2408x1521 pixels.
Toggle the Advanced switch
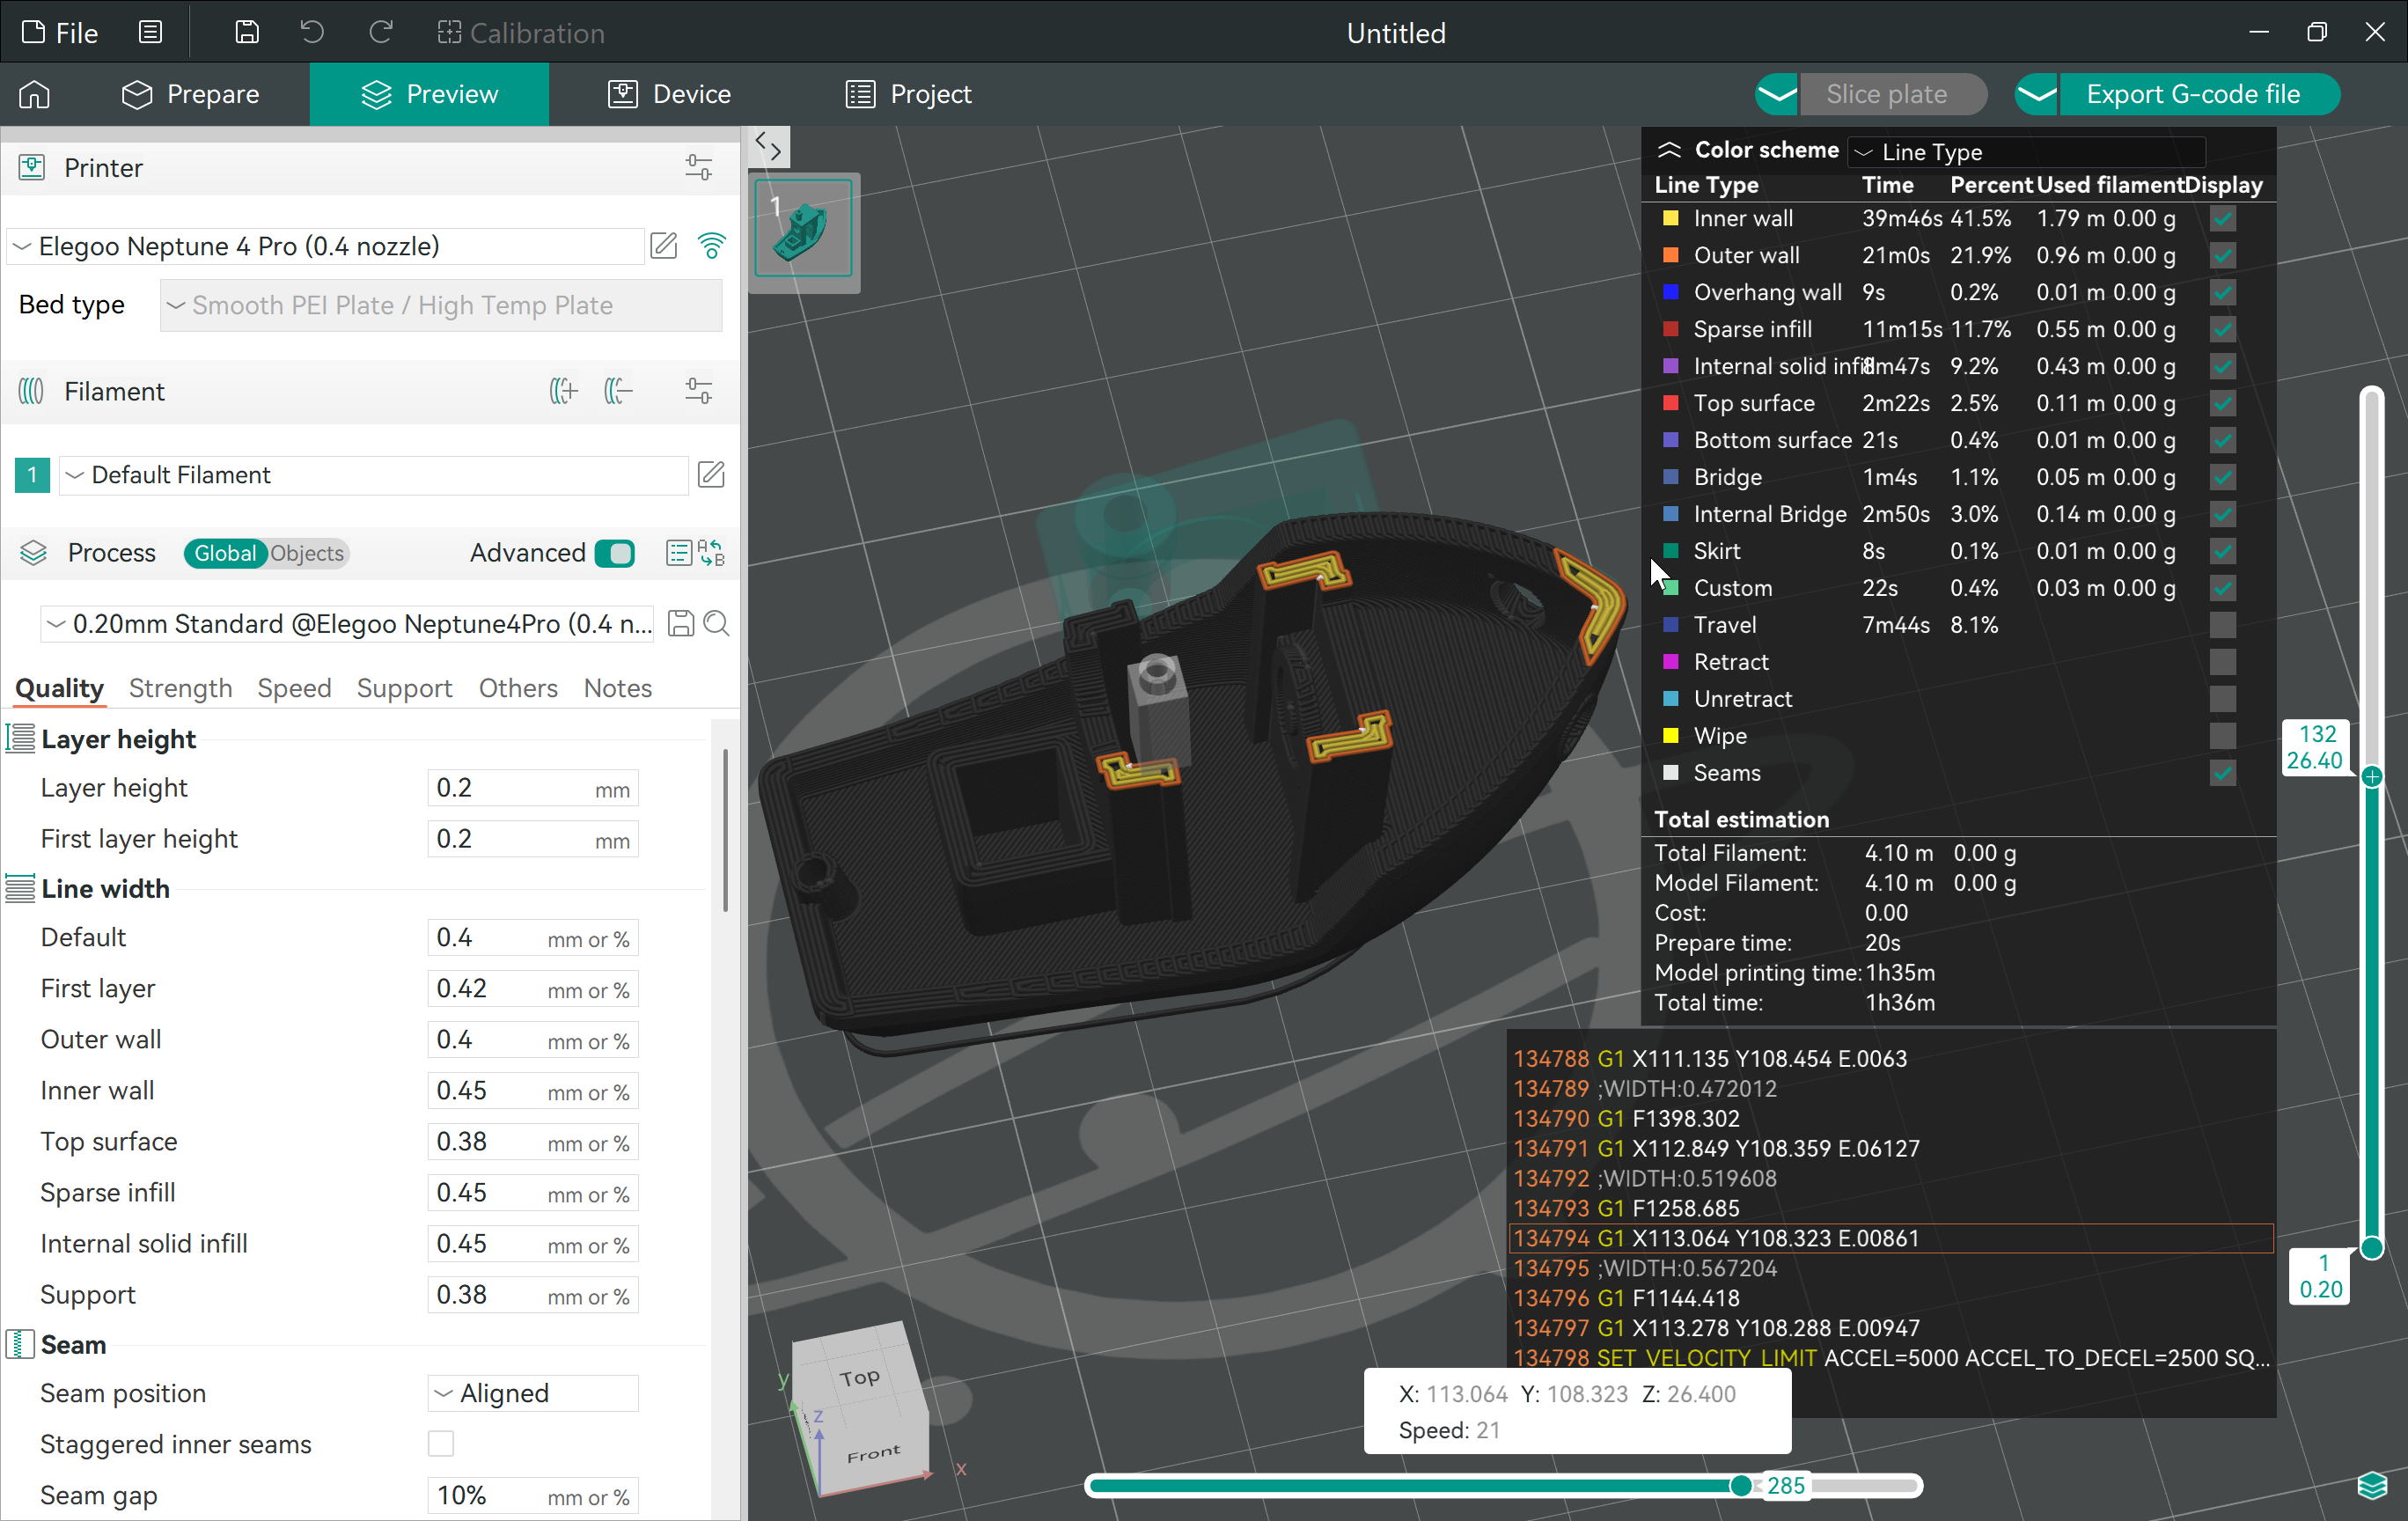click(615, 553)
